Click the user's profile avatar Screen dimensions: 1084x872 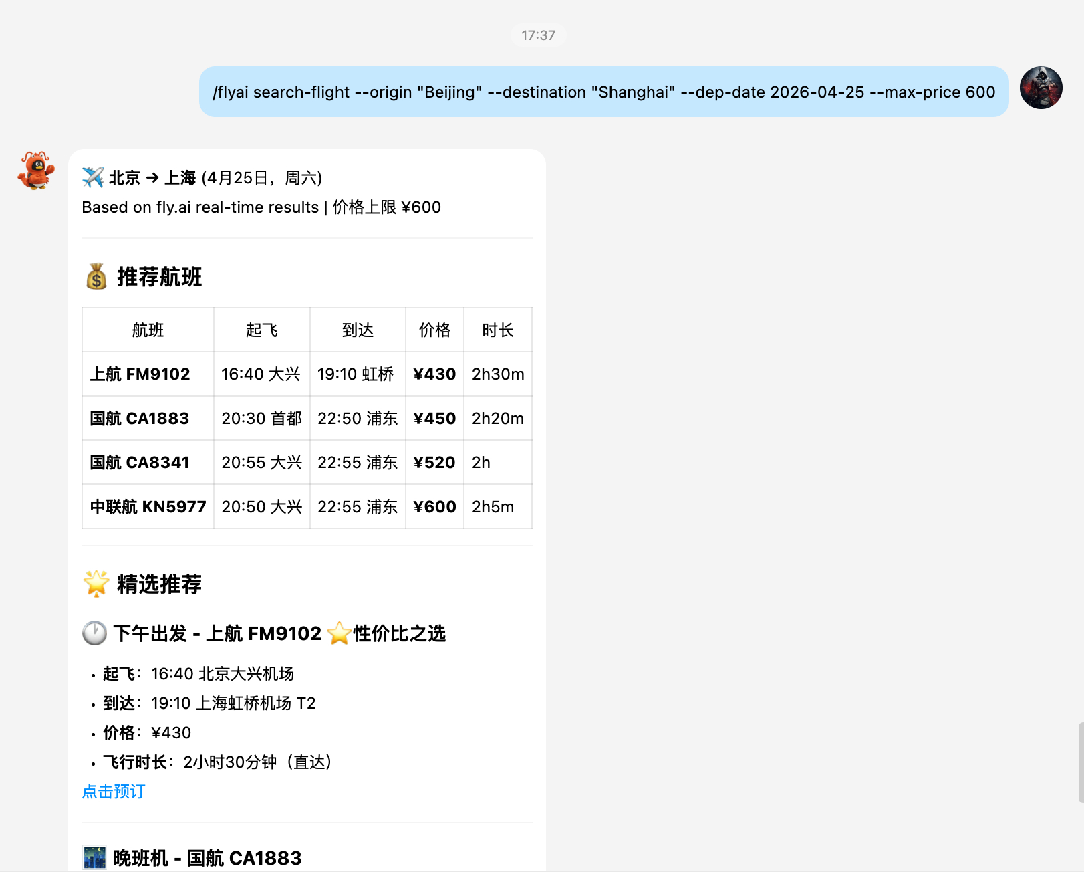pos(1041,88)
